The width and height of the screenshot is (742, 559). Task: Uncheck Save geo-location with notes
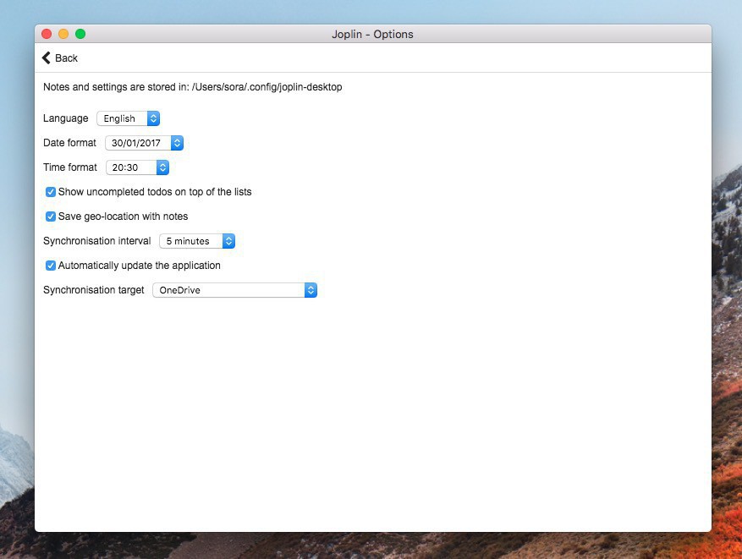click(51, 216)
